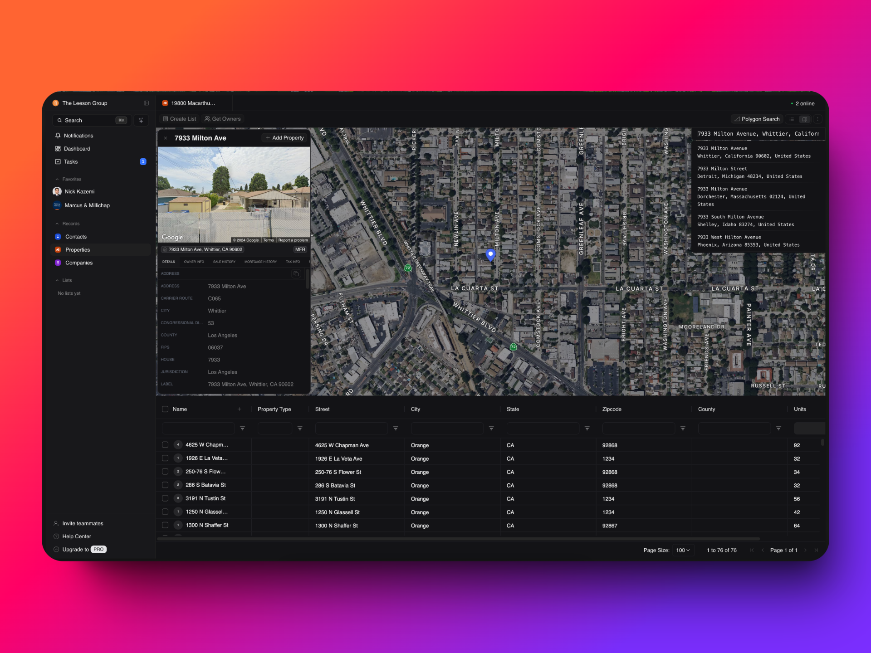Screen dimensions: 871x653
Task: Check the 4625 W Chapman row checkbox
Action: (165, 445)
